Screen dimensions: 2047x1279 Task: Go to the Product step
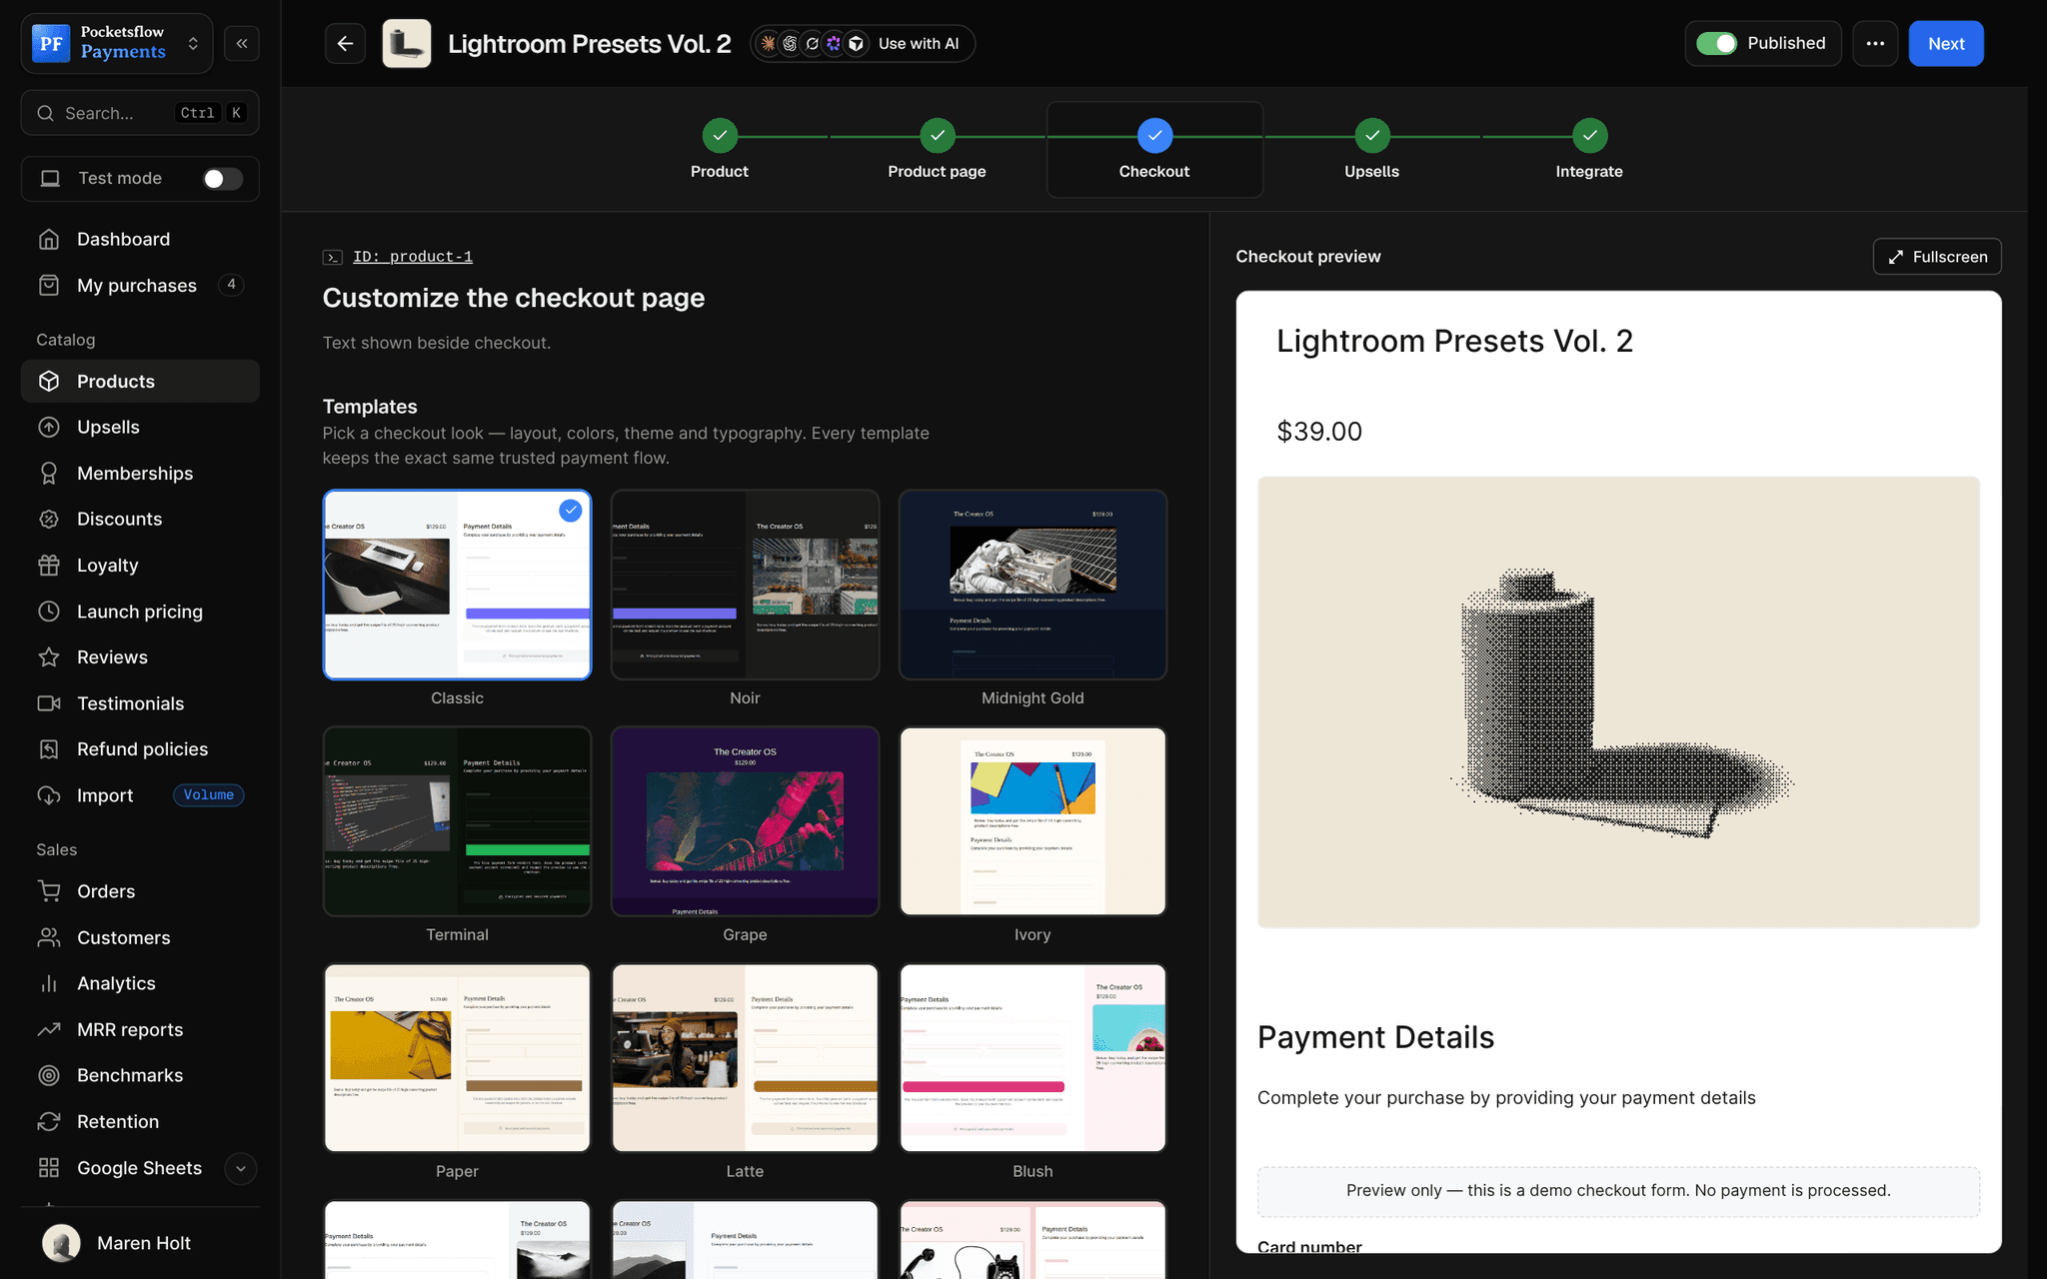coord(720,149)
